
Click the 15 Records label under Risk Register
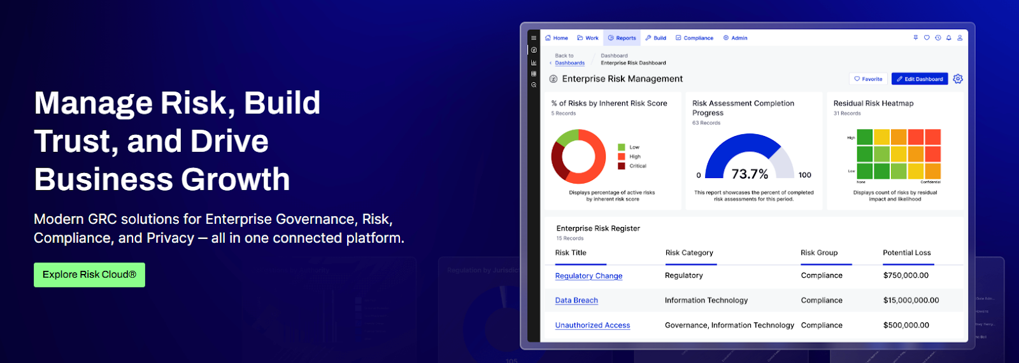[x=569, y=238]
